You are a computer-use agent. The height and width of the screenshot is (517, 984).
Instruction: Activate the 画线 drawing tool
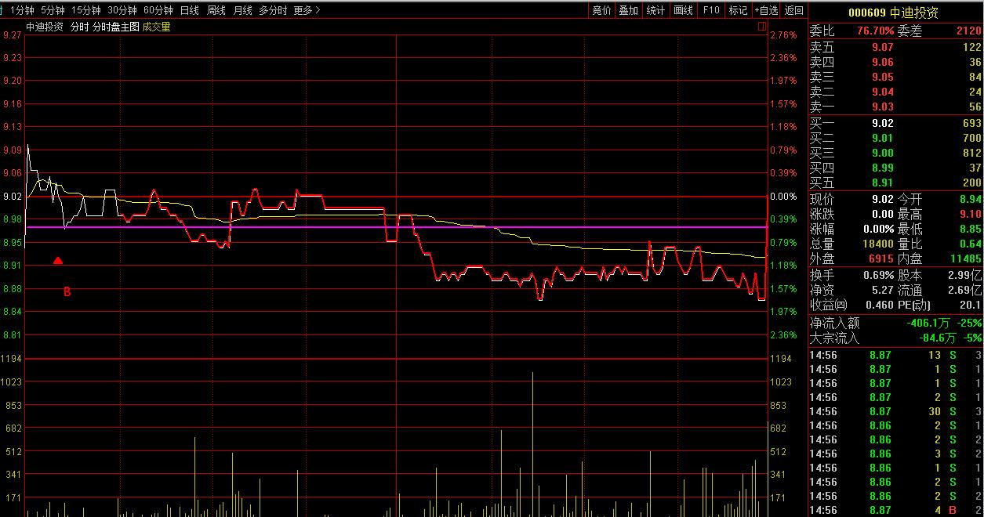684,10
